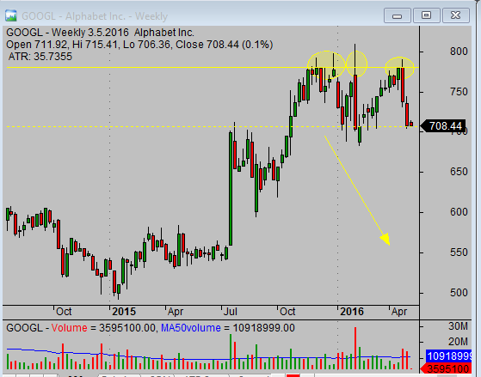Click the red 3595100 volume axis marker

(x=447, y=368)
